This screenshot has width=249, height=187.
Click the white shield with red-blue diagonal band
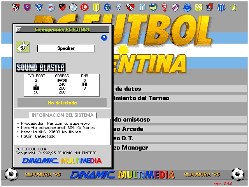pyautogui.click(x=175, y=7)
